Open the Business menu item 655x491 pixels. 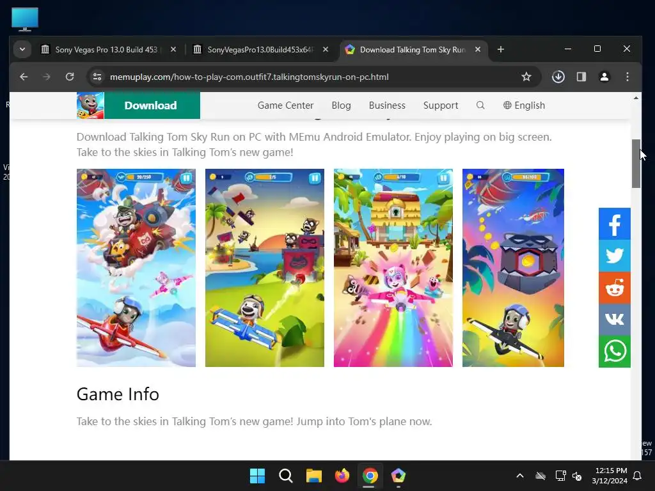tap(387, 105)
